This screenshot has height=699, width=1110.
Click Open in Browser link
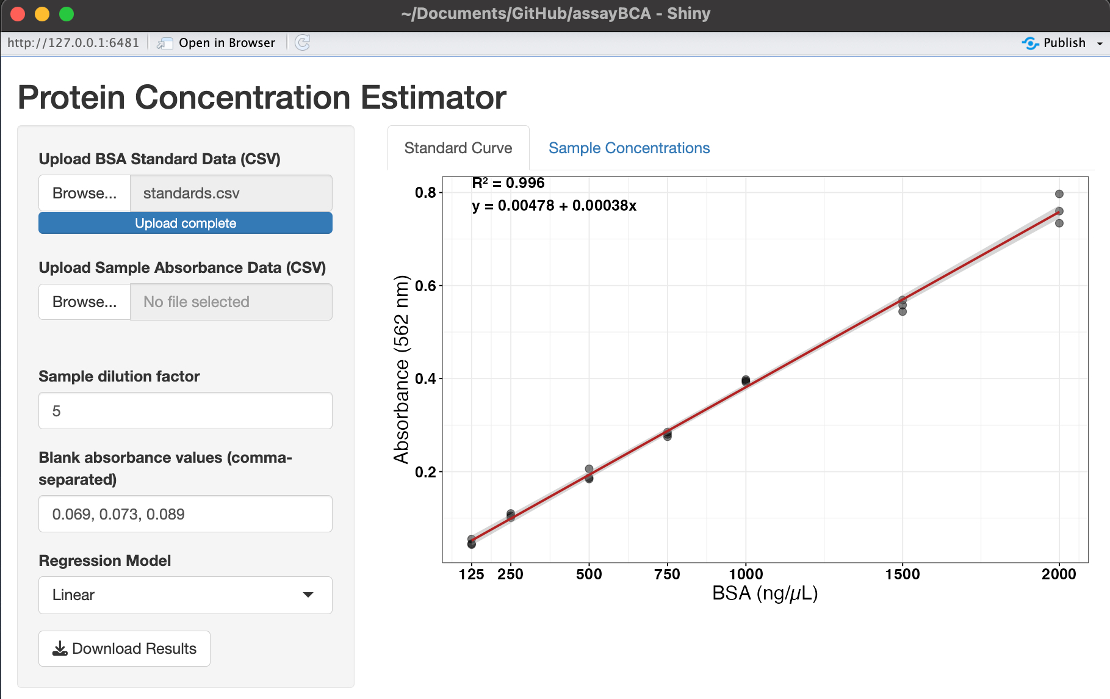(x=226, y=43)
